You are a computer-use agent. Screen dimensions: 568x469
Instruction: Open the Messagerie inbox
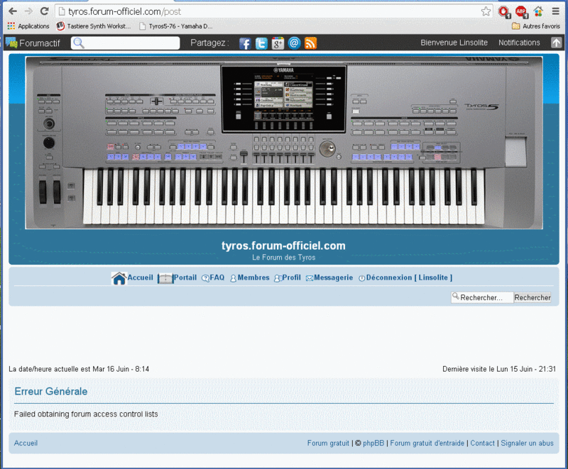333,277
